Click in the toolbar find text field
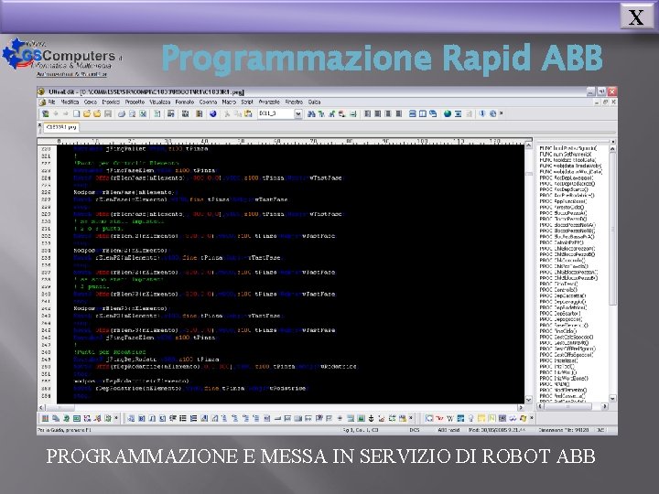 275,113
